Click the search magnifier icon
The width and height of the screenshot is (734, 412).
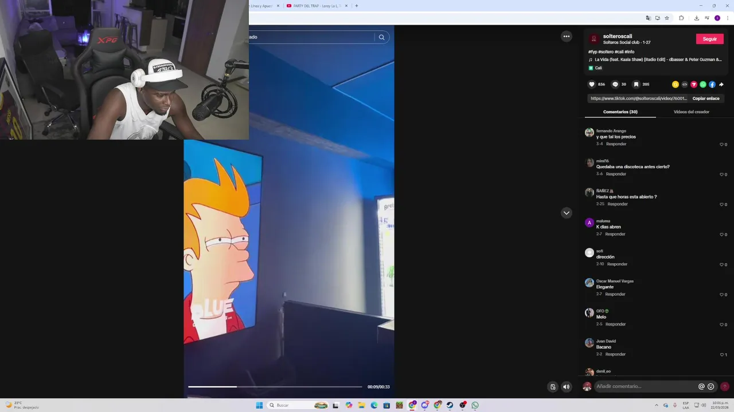381,37
